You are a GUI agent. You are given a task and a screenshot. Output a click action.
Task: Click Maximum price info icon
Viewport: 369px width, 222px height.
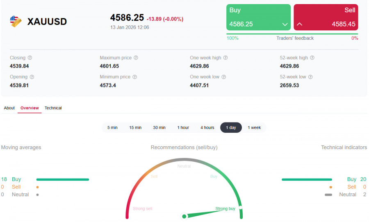pyautogui.click(x=136, y=58)
